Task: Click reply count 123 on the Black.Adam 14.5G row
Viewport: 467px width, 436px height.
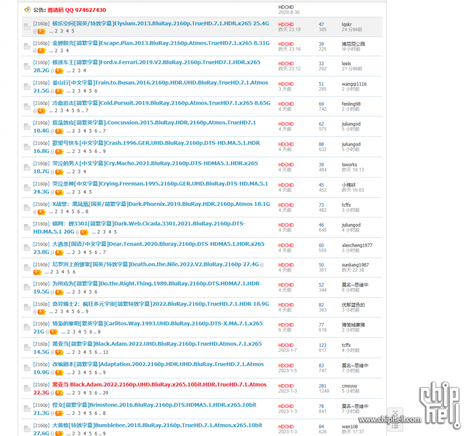Action: [x=323, y=345]
